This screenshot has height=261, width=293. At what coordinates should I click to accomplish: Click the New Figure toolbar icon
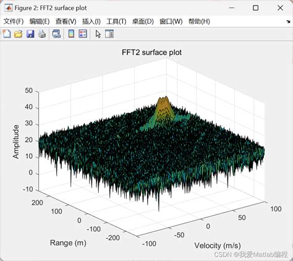pos(7,33)
